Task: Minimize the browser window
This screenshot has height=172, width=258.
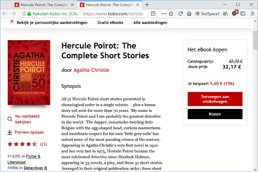Action: (x=224, y=5)
